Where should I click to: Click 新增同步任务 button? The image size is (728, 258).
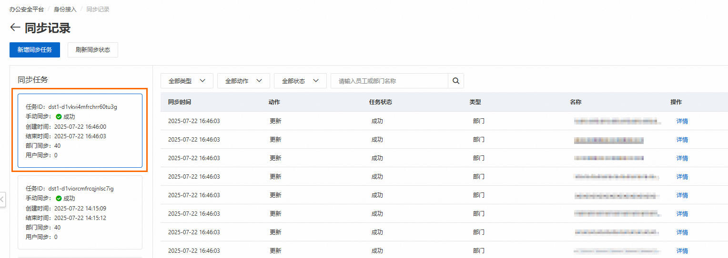[35, 49]
